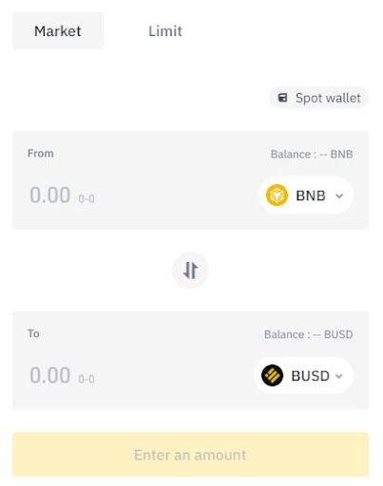Open the Spot wallet selector
Image resolution: width=383 pixels, height=486 pixels.
pos(318,98)
